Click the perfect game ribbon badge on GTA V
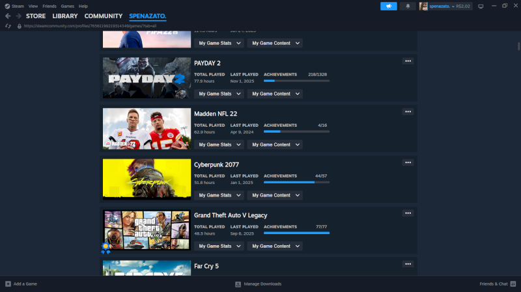Screen dimensions: 521x292 [106, 248]
